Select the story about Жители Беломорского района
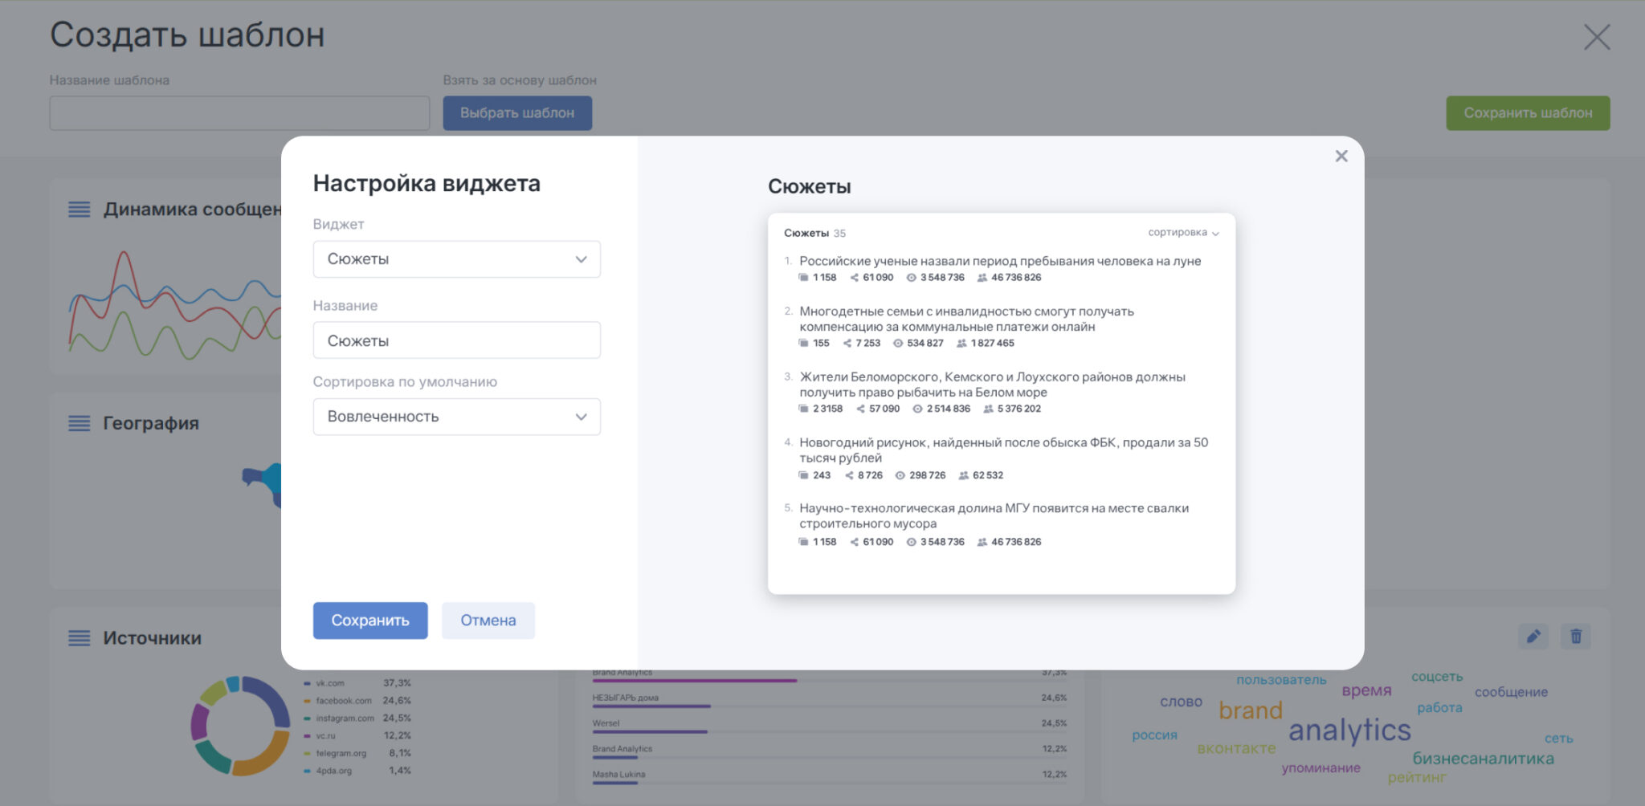The image size is (1645, 806). pyautogui.click(x=992, y=385)
